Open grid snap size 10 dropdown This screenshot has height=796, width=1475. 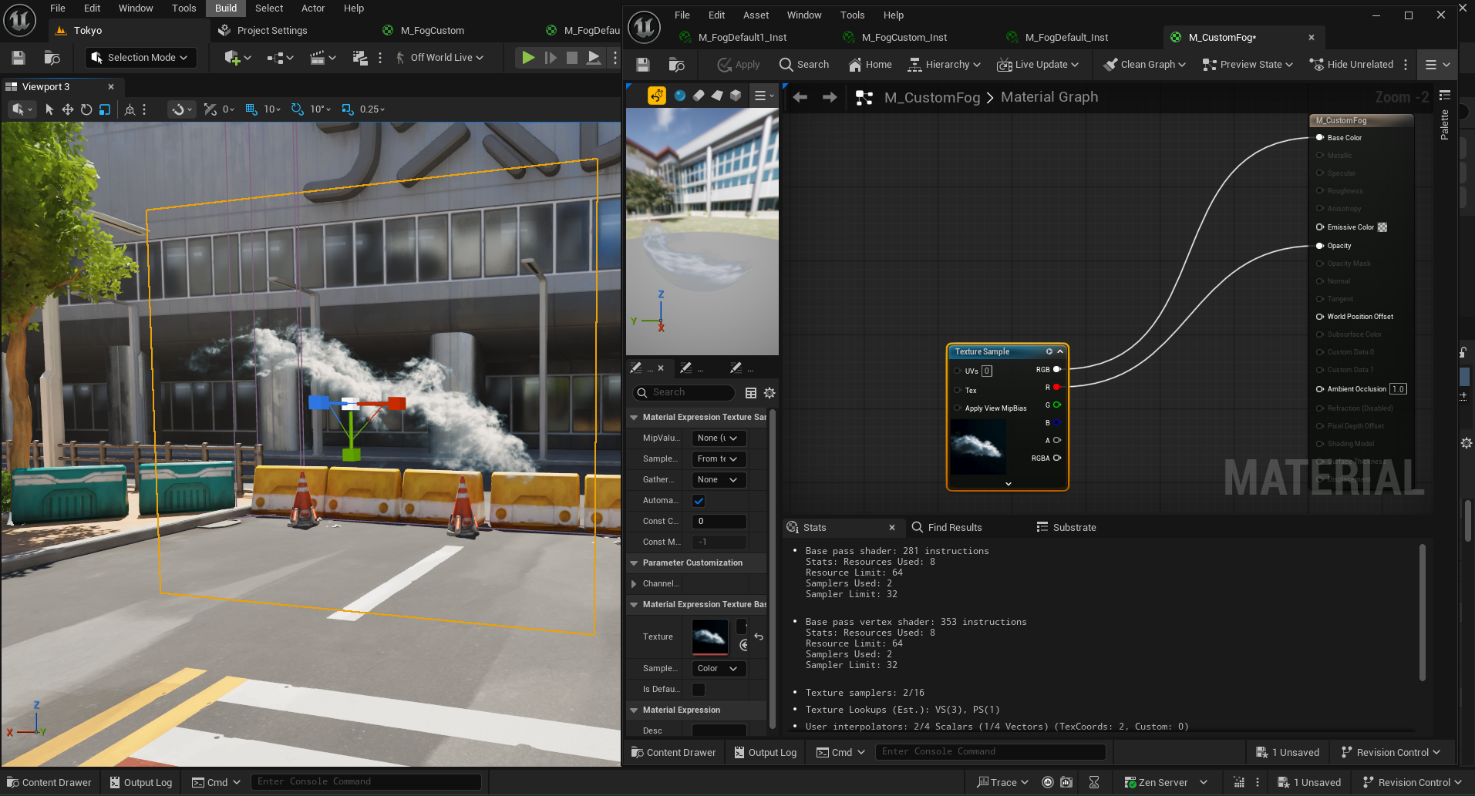tap(272, 109)
